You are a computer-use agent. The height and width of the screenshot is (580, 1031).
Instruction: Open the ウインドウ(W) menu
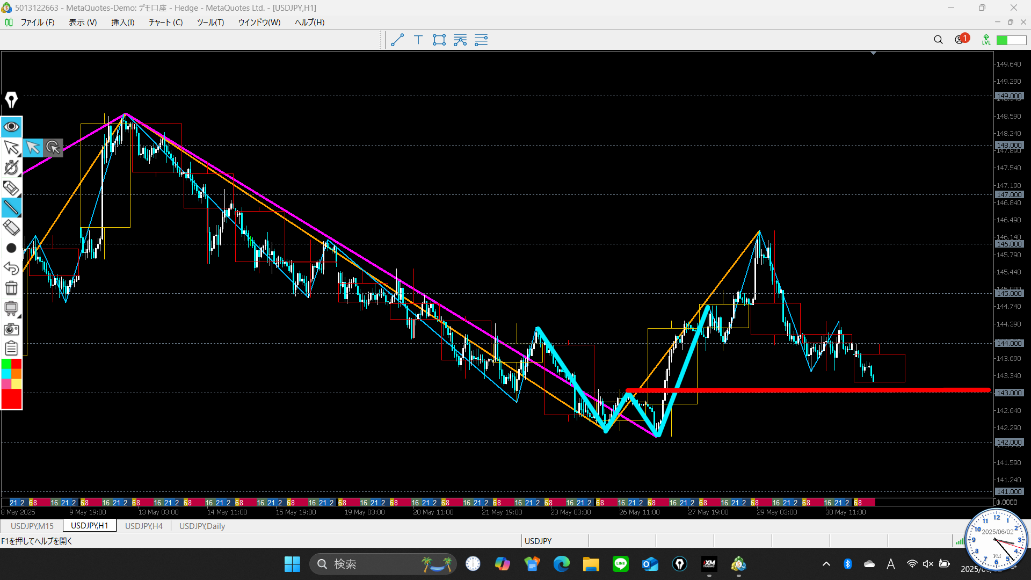pos(259,22)
